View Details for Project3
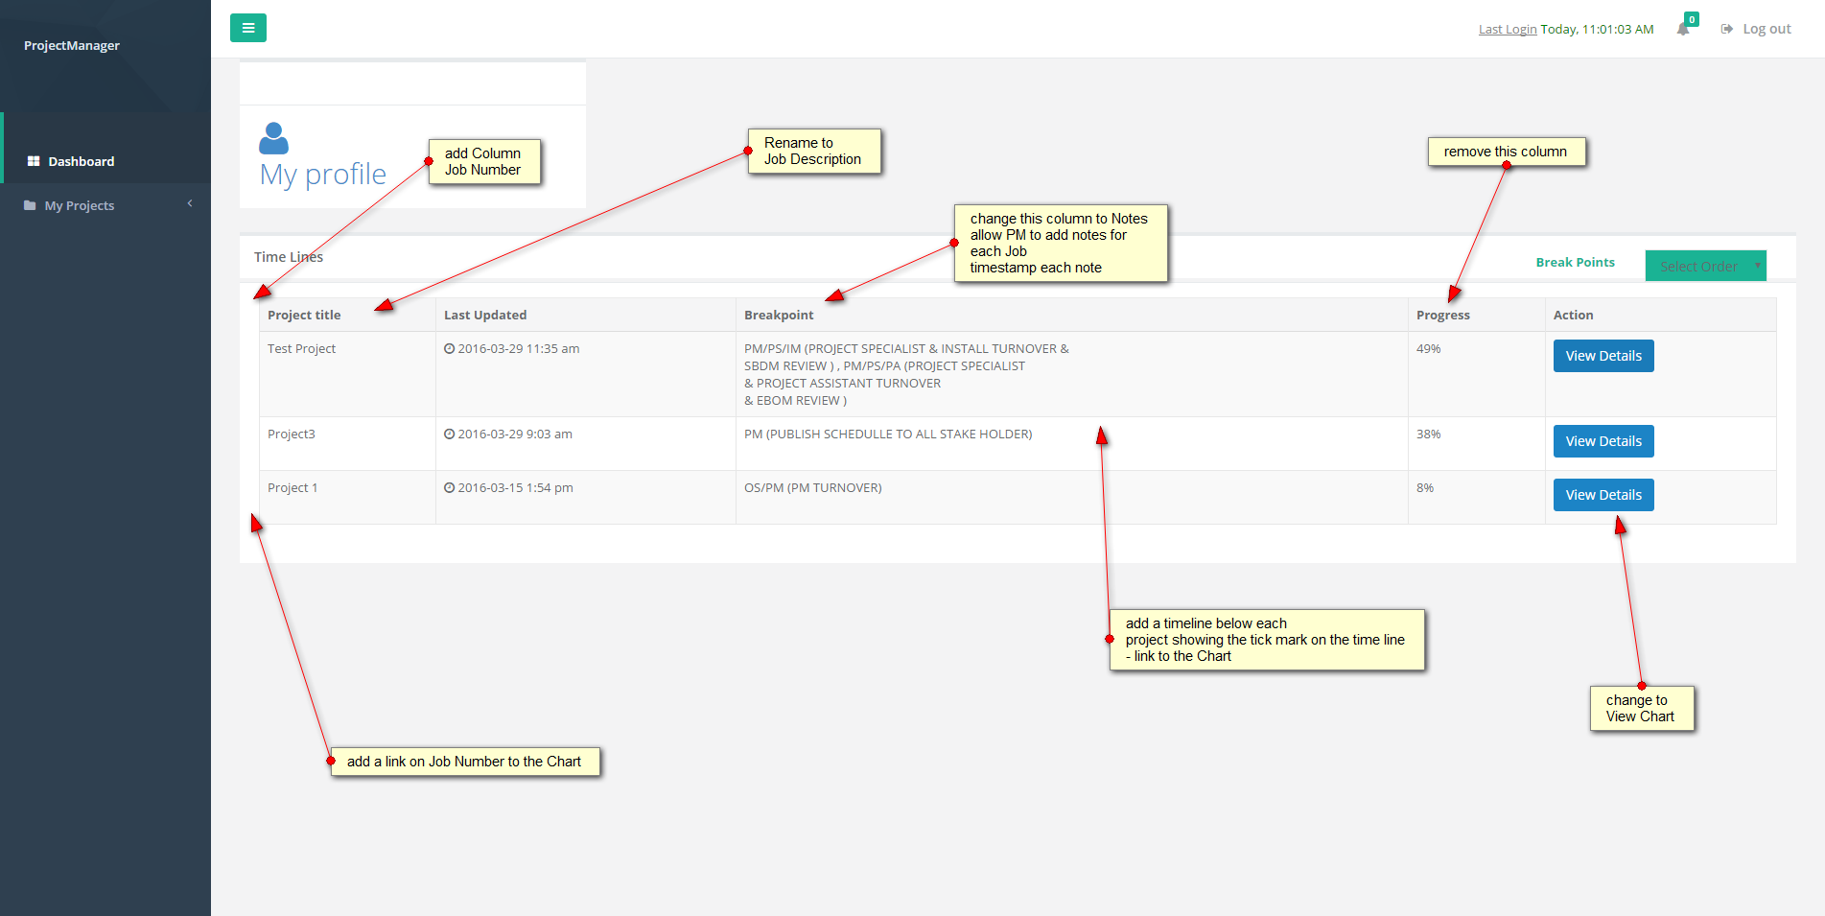 click(x=1603, y=441)
